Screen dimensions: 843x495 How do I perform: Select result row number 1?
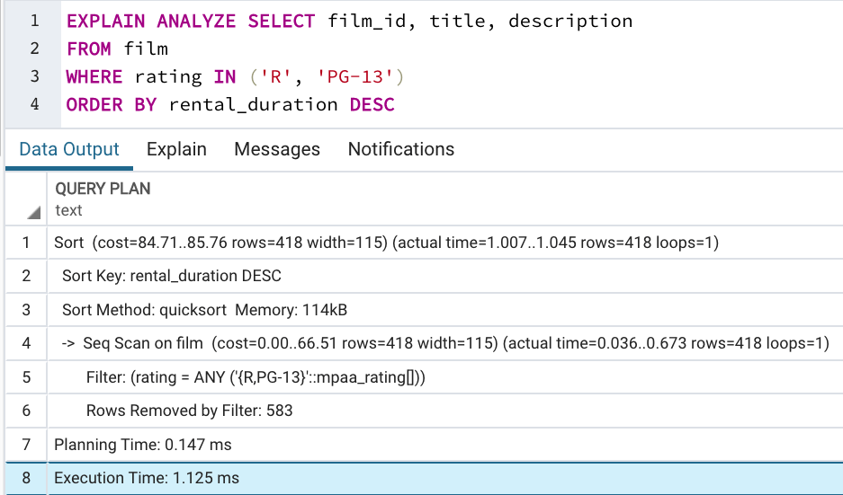(x=26, y=243)
